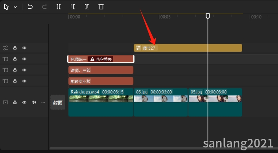Image resolution: width=278 pixels, height=153 pixels.
Task: Click the trim right of playhead icon
Action: pos(87,7)
